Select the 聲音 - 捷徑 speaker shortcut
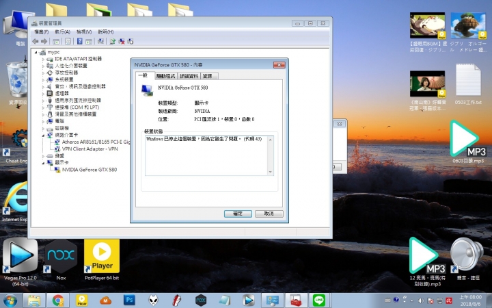 [x=467, y=259]
